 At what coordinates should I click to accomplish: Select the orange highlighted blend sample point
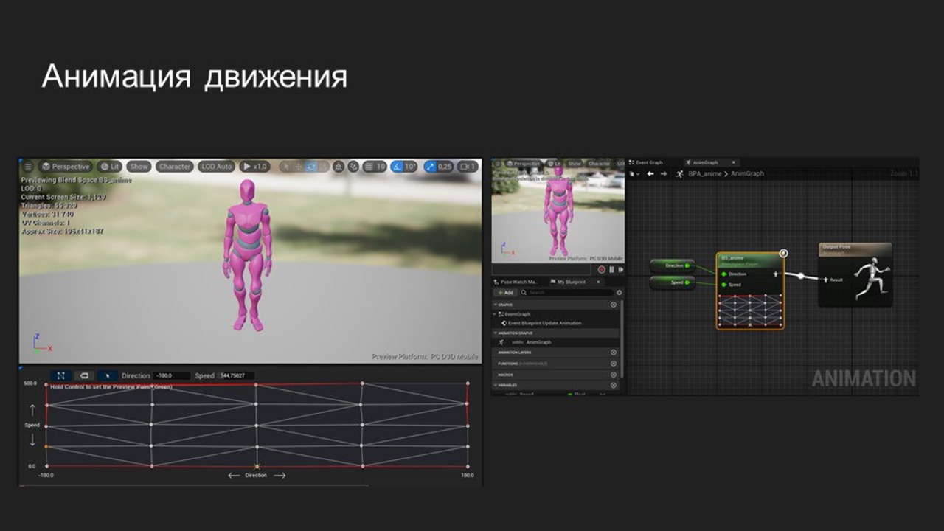pyautogui.click(x=46, y=446)
